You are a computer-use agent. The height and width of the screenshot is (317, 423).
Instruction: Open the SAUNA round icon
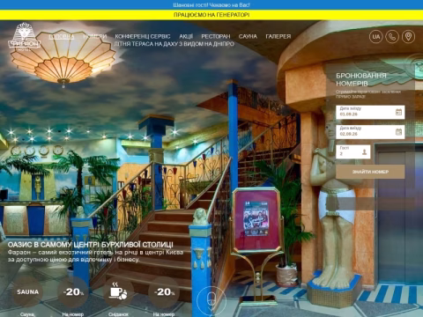(27, 291)
